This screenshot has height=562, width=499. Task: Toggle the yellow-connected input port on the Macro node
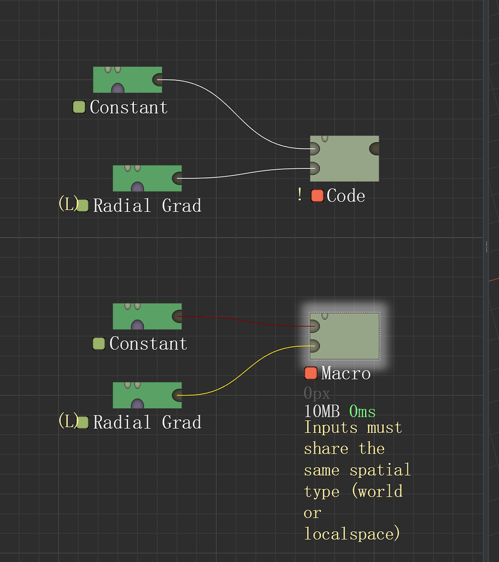[x=314, y=346]
